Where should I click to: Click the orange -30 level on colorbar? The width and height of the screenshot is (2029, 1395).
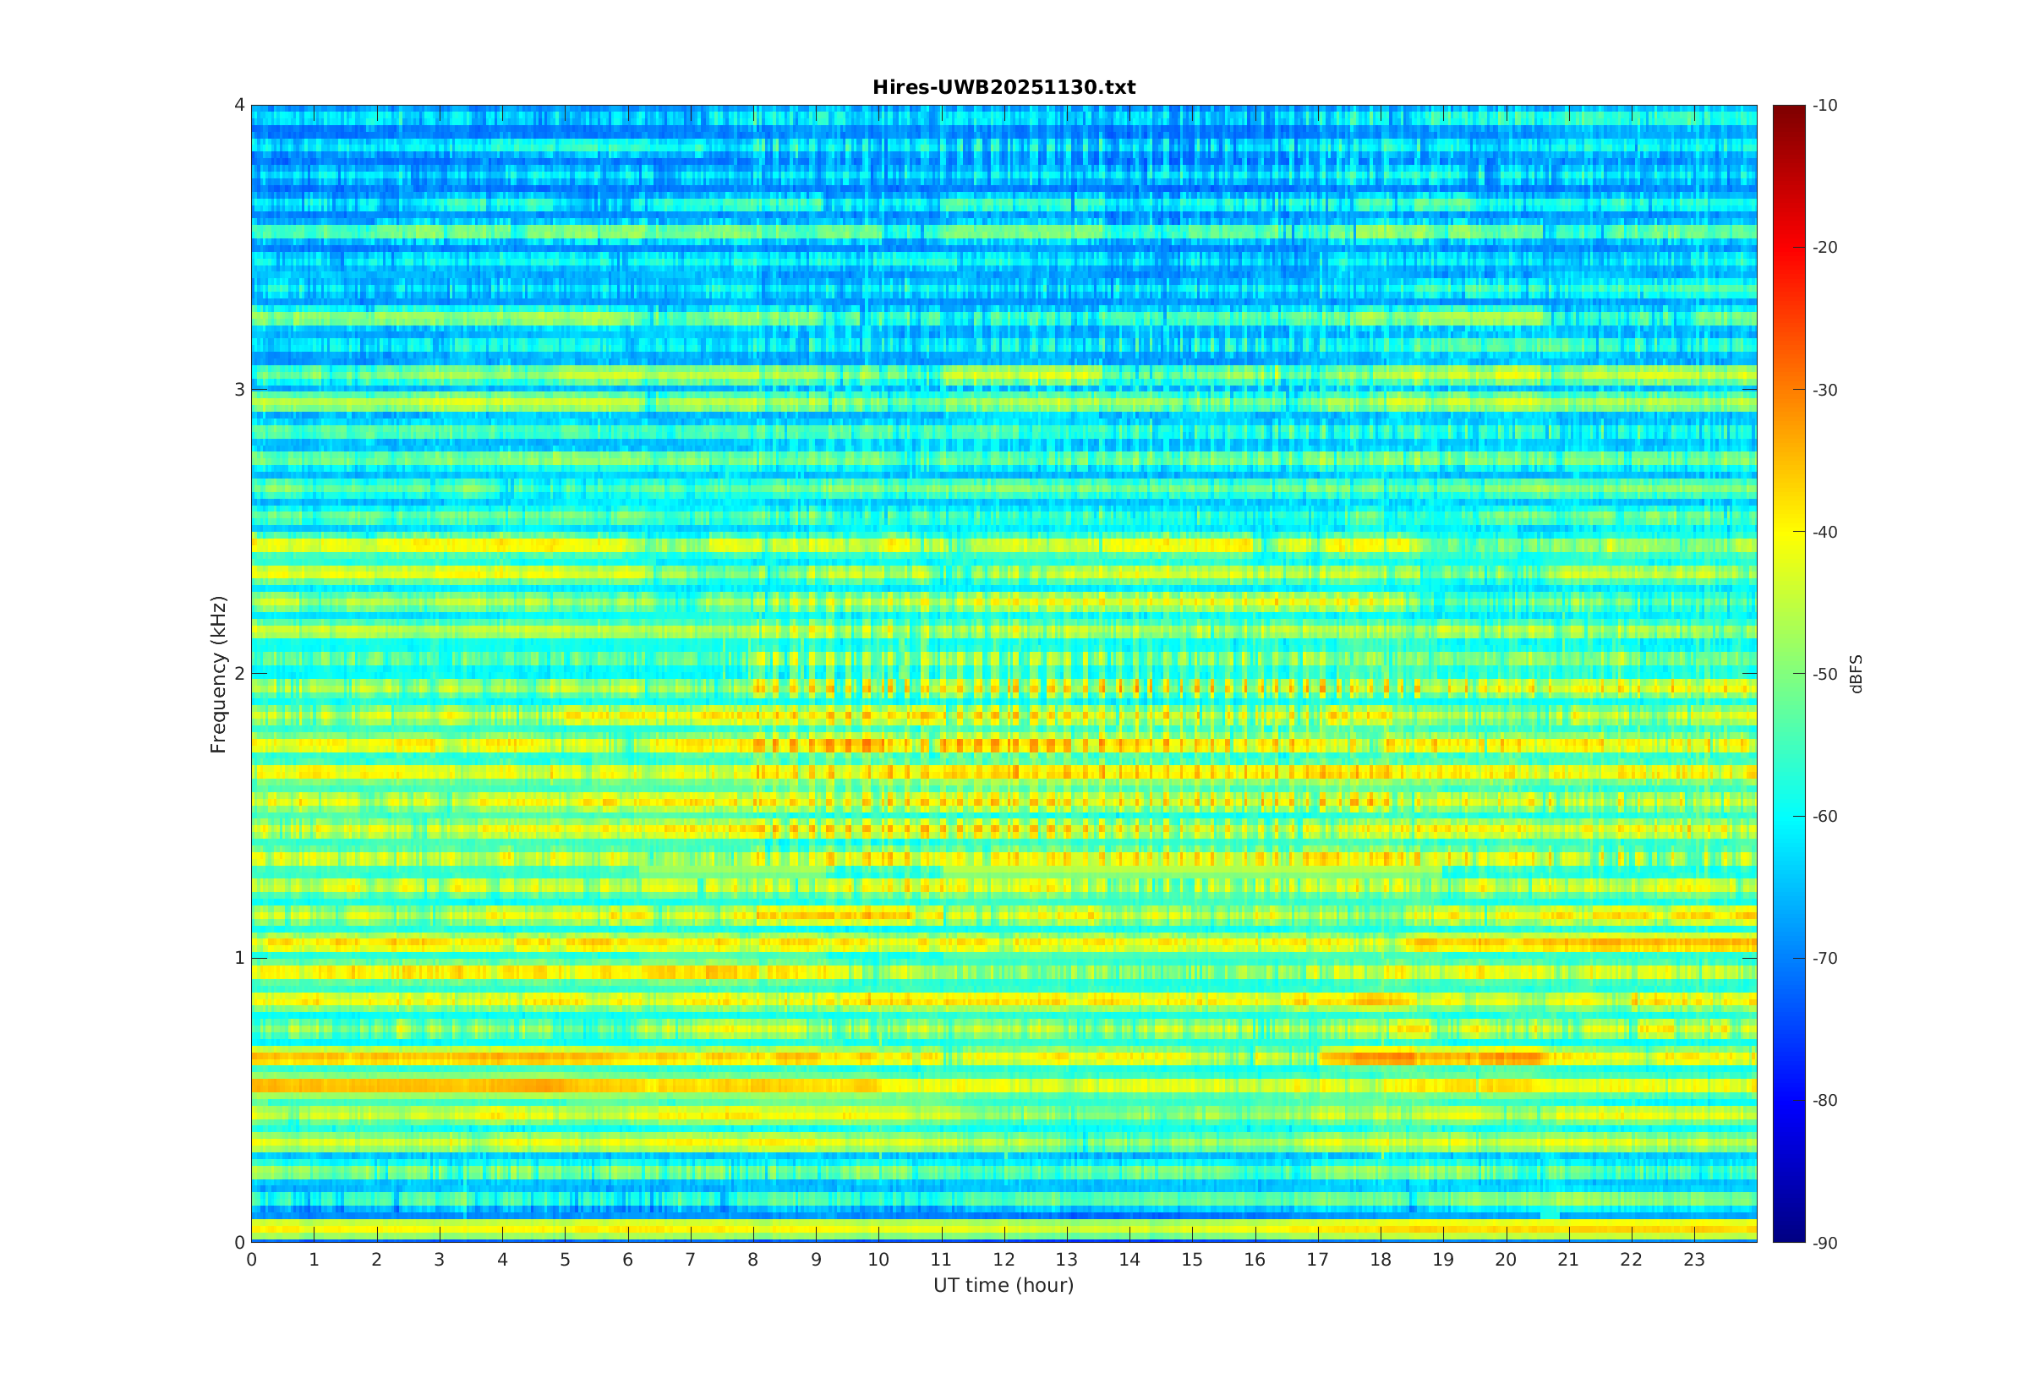[x=1788, y=390]
